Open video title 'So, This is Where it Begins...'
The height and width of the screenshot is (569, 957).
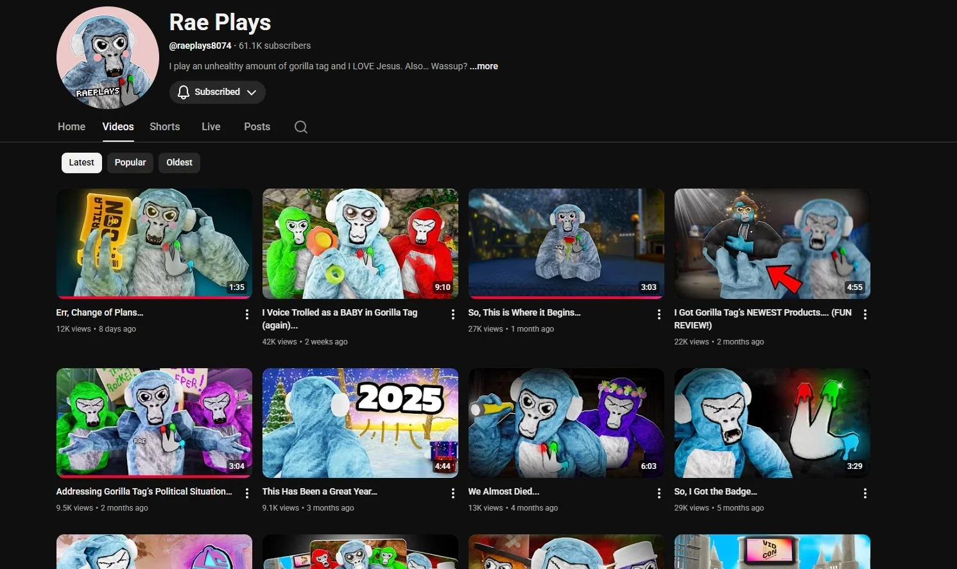point(524,312)
